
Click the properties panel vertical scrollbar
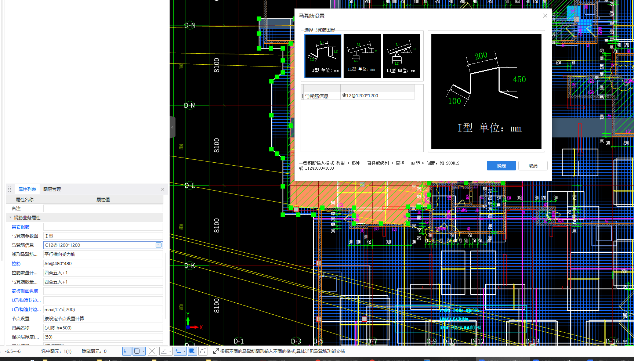click(x=166, y=286)
